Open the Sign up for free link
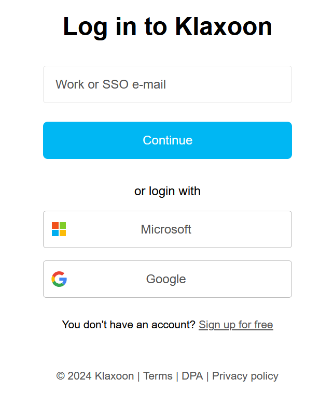This screenshot has width=320, height=393. (235, 325)
